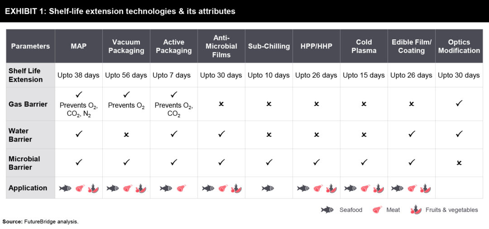Click the Upto 56 days cell
This screenshot has height=229, width=489.
tap(126, 75)
